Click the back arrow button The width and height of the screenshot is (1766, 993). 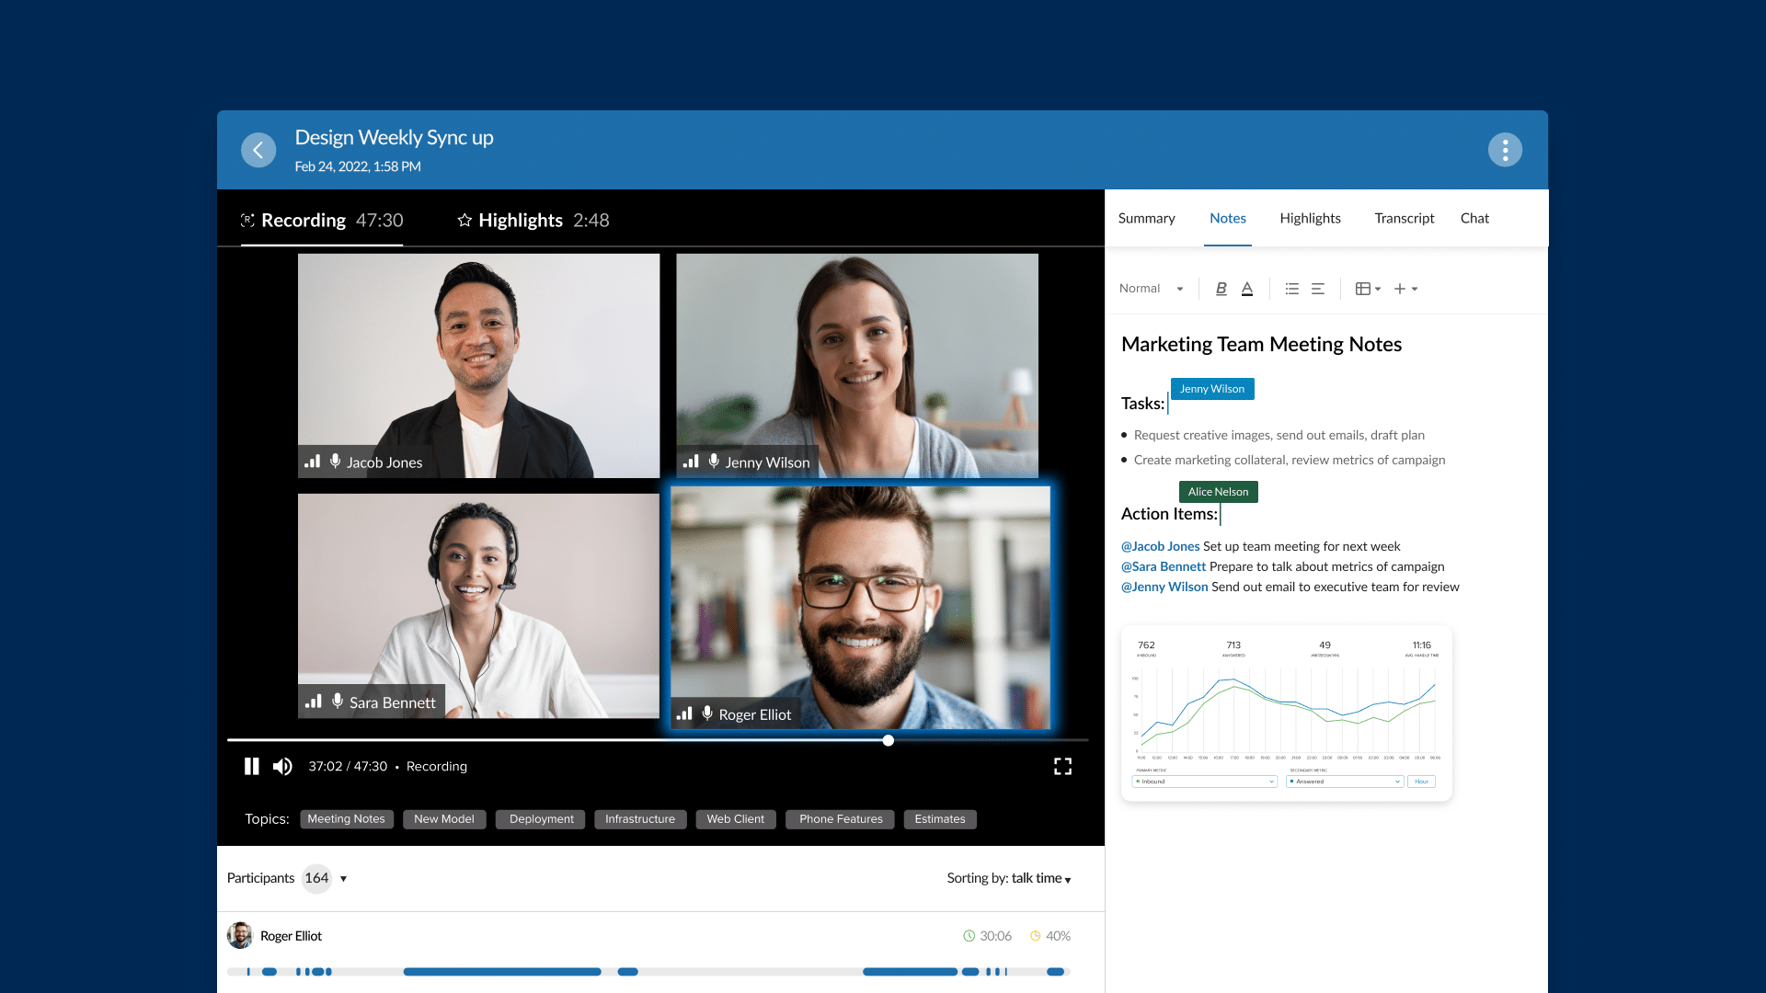tap(258, 150)
